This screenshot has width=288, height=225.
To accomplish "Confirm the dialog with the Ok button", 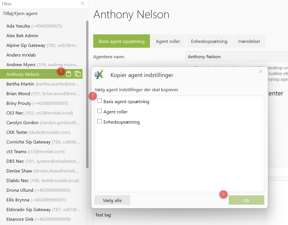I will [x=246, y=200].
